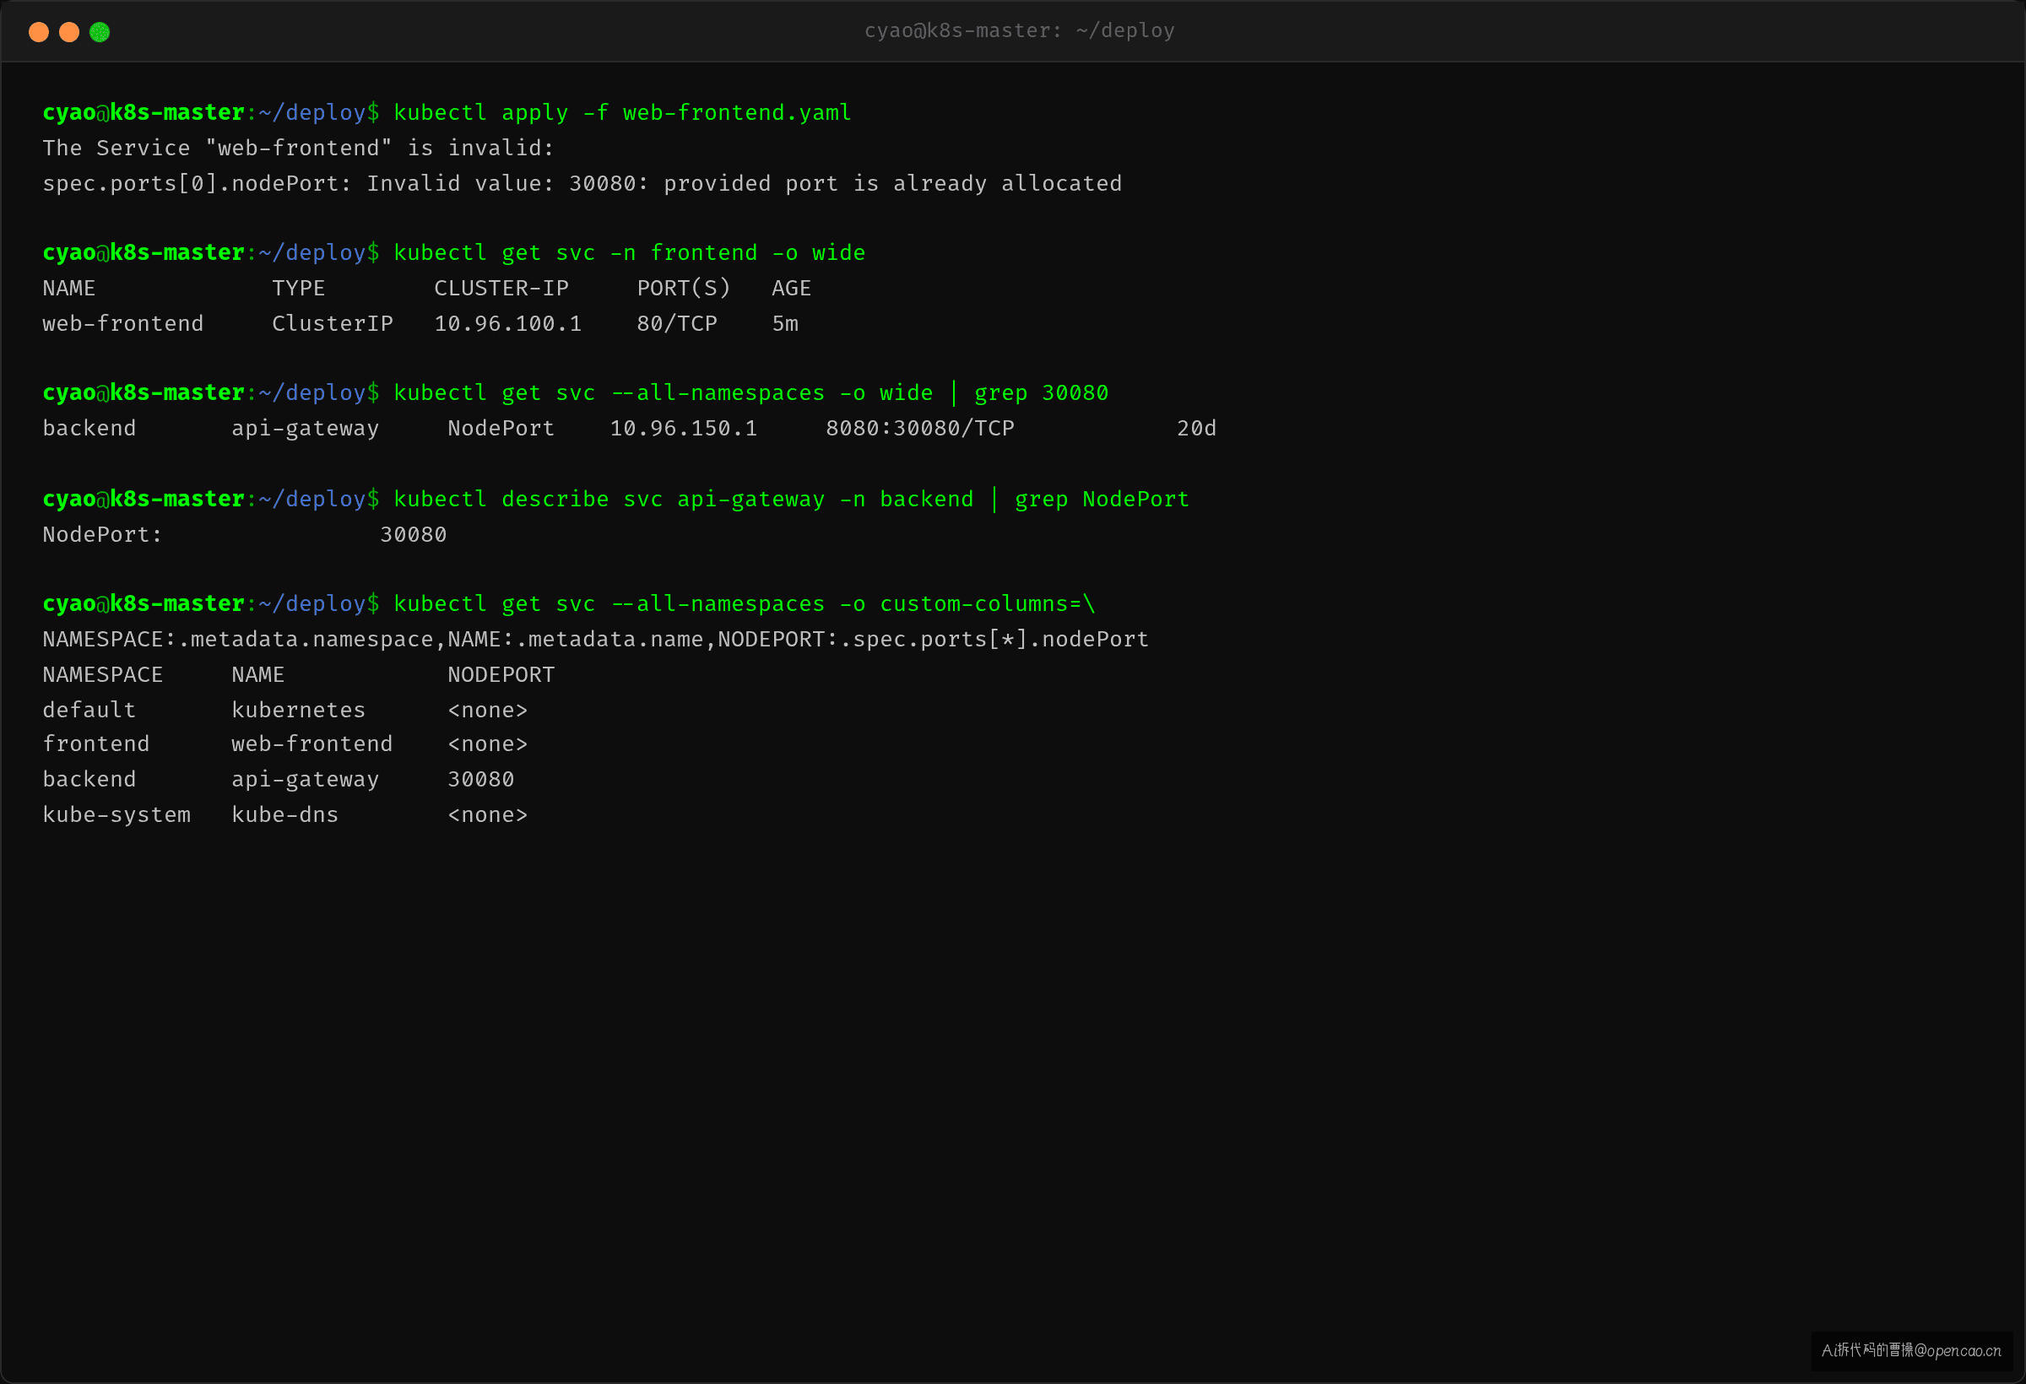Click the NodePort type in the grep result
2026x1384 pixels.
pyautogui.click(x=501, y=429)
